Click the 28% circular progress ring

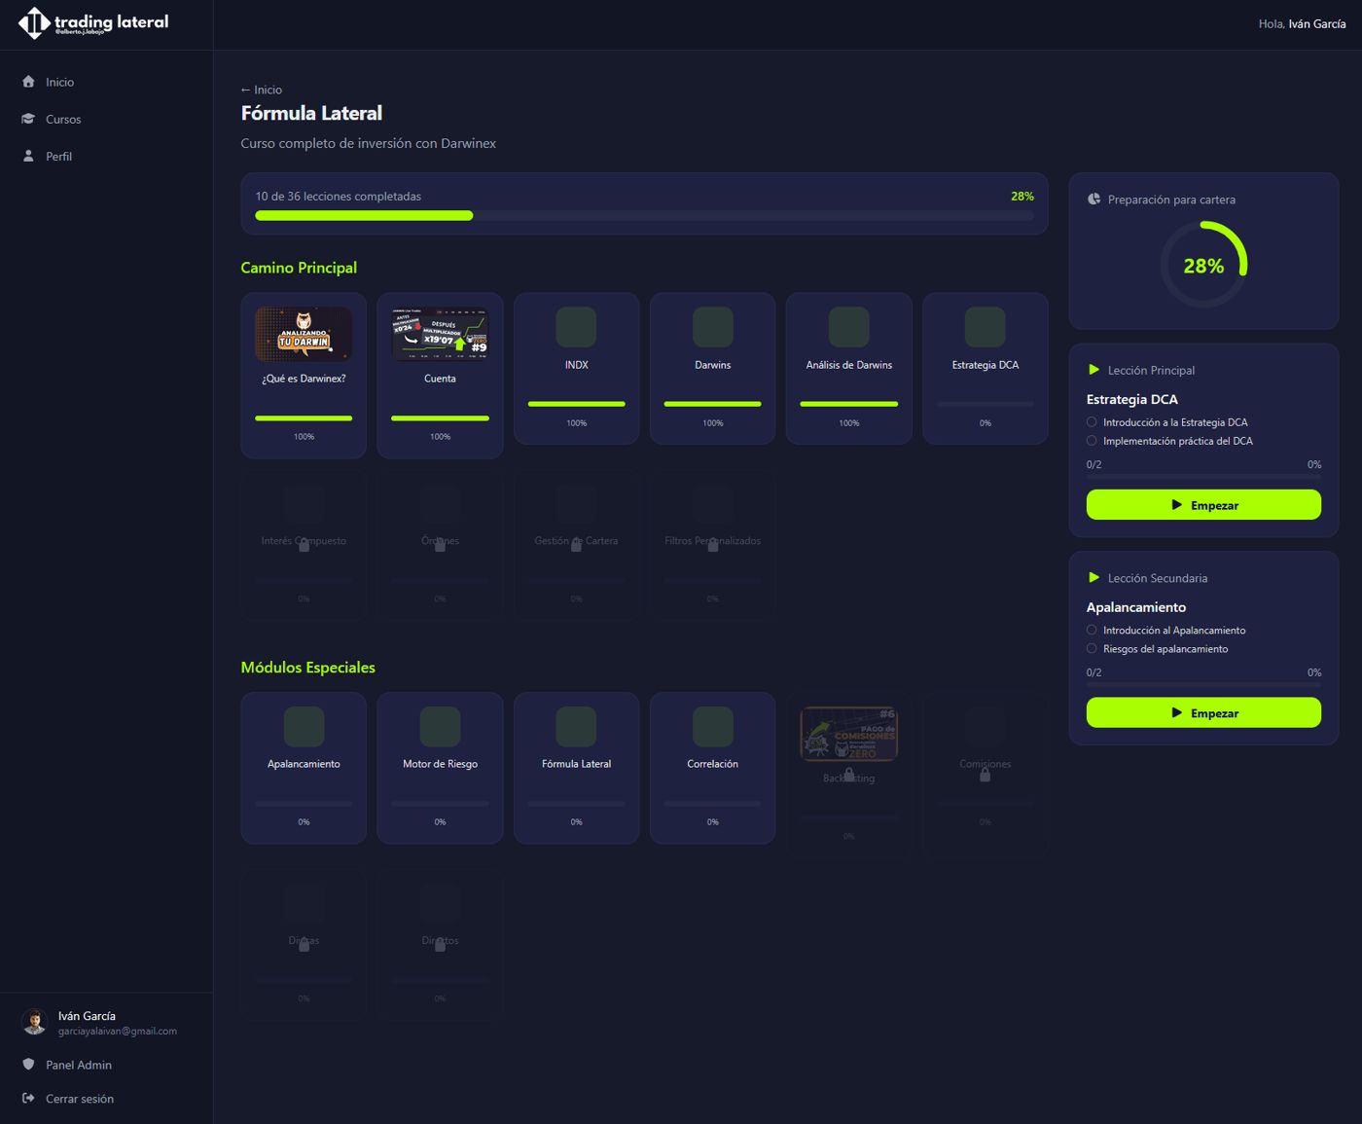(x=1203, y=265)
